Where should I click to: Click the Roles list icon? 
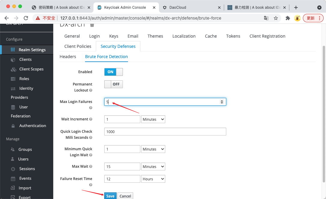pos(13,79)
